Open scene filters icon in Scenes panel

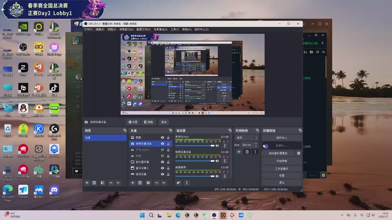click(x=102, y=183)
